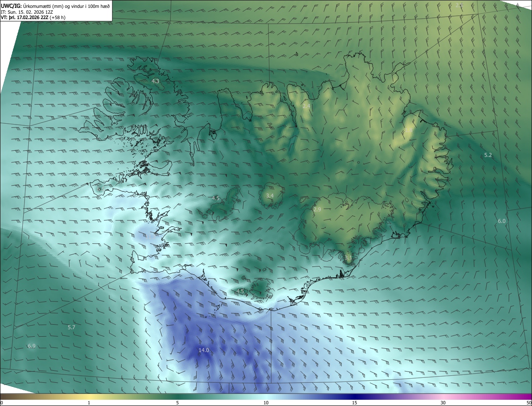The width and height of the screenshot is (532, 406).
Task: Click the number 1 under the color scale
Action: pos(89,403)
